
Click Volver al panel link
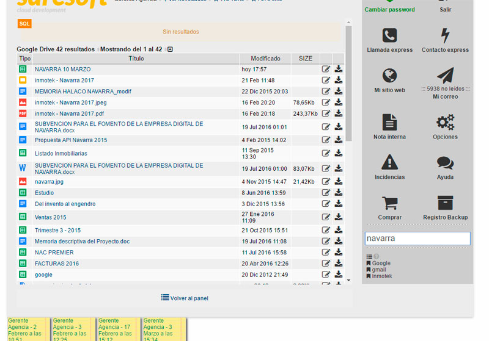point(185,298)
